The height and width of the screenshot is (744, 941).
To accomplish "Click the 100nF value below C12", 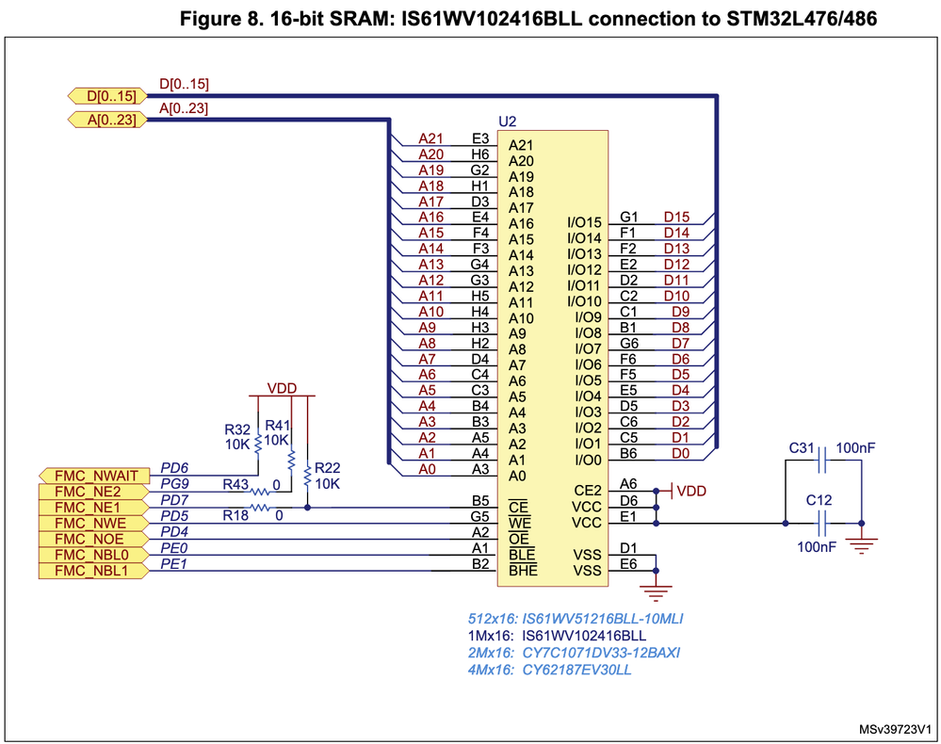I will click(817, 546).
